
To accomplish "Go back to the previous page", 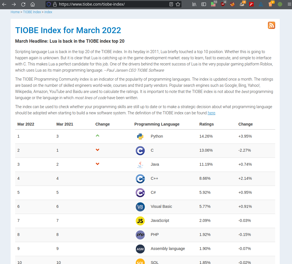I will click(x=4, y=4).
